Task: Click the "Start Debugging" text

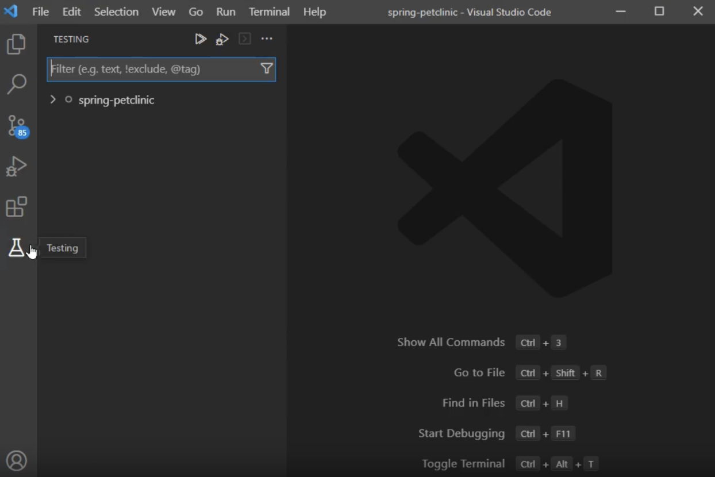Action: pyautogui.click(x=462, y=433)
